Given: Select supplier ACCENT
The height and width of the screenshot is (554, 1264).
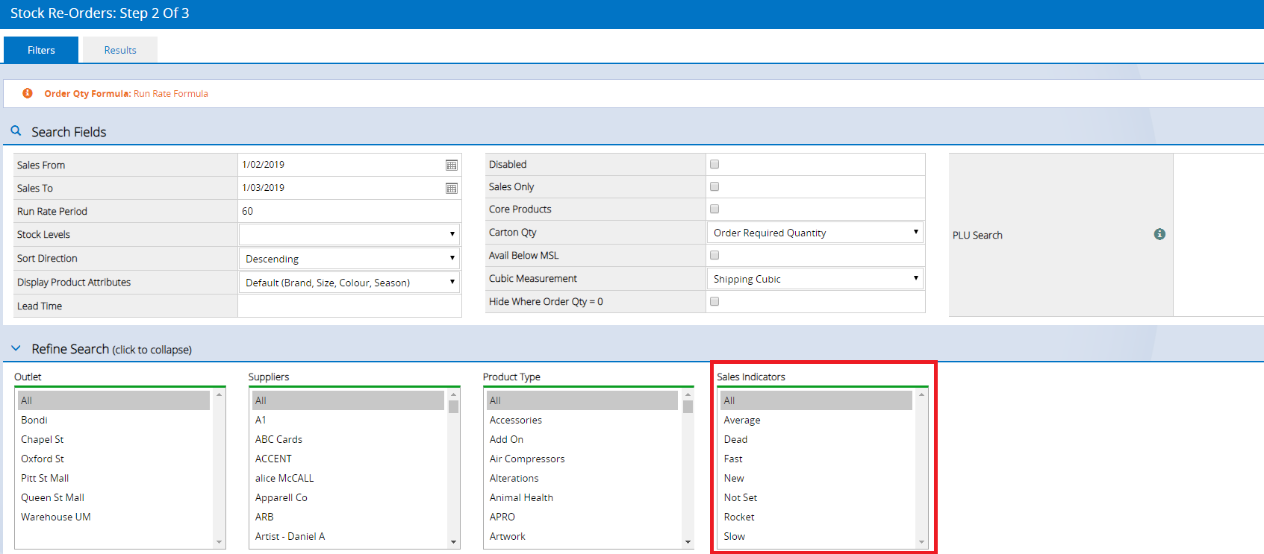Looking at the screenshot, I should [348, 459].
